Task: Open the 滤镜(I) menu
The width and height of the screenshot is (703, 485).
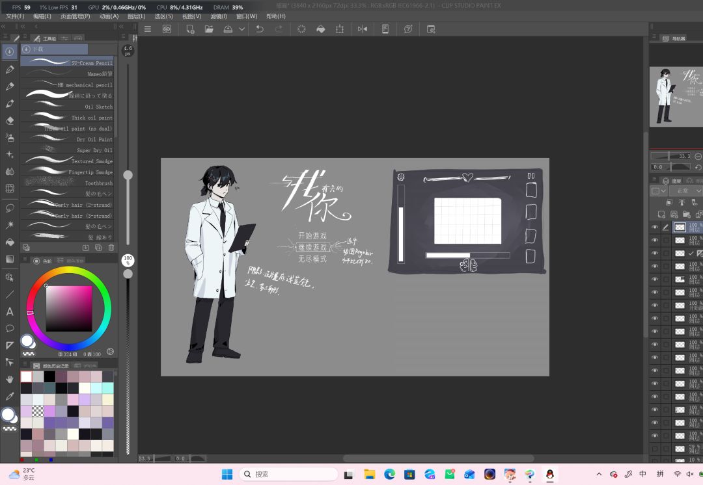Action: (x=218, y=16)
